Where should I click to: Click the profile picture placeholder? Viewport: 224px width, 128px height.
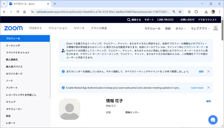coord(70,109)
